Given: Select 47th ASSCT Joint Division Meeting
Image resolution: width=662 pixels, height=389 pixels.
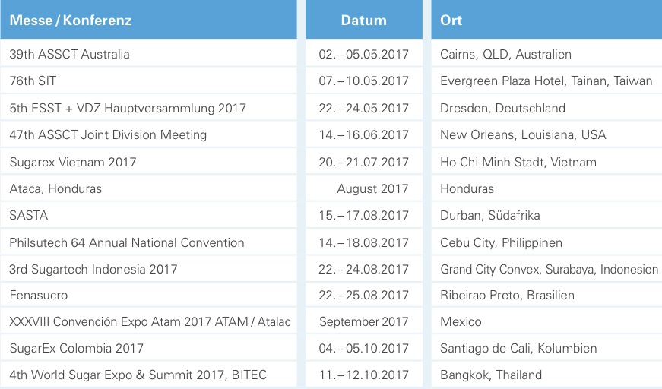Looking at the screenshot, I should (108, 134).
